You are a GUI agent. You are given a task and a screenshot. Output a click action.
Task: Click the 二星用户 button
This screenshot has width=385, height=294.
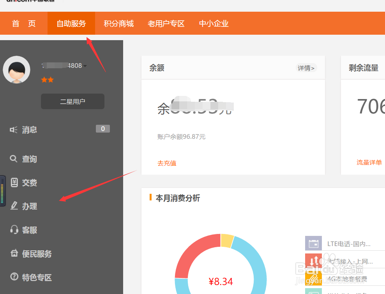coord(73,101)
